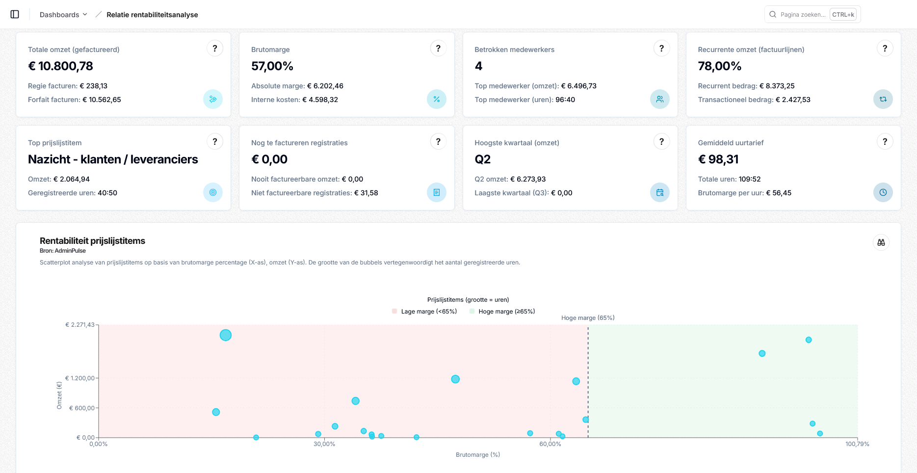Viewport: 917px width, 473px height.
Task: Toggle the sidebar panel icon
Action: point(15,14)
